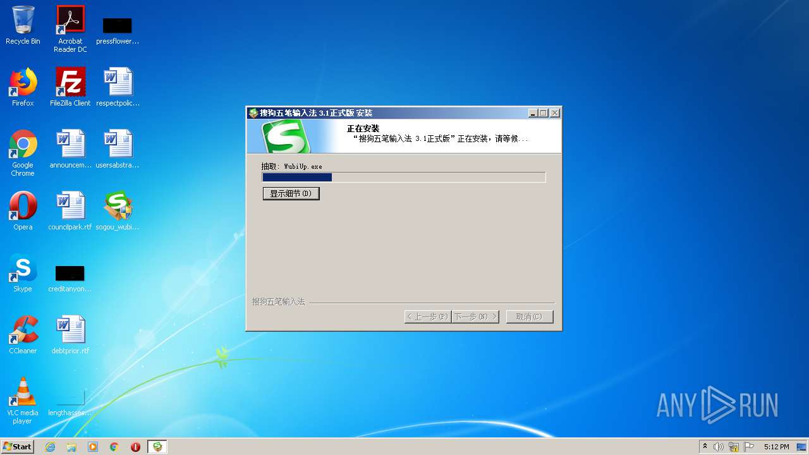
Task: Open Windows Media Player taskbar icon
Action: point(93,447)
